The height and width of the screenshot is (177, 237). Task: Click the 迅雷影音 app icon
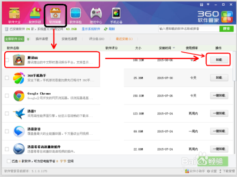pyautogui.click(x=19, y=131)
